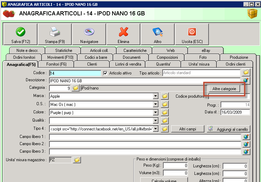Click the Volume (m3) field
Screen dimensions: 261x182
pyautogui.click(x=176, y=173)
